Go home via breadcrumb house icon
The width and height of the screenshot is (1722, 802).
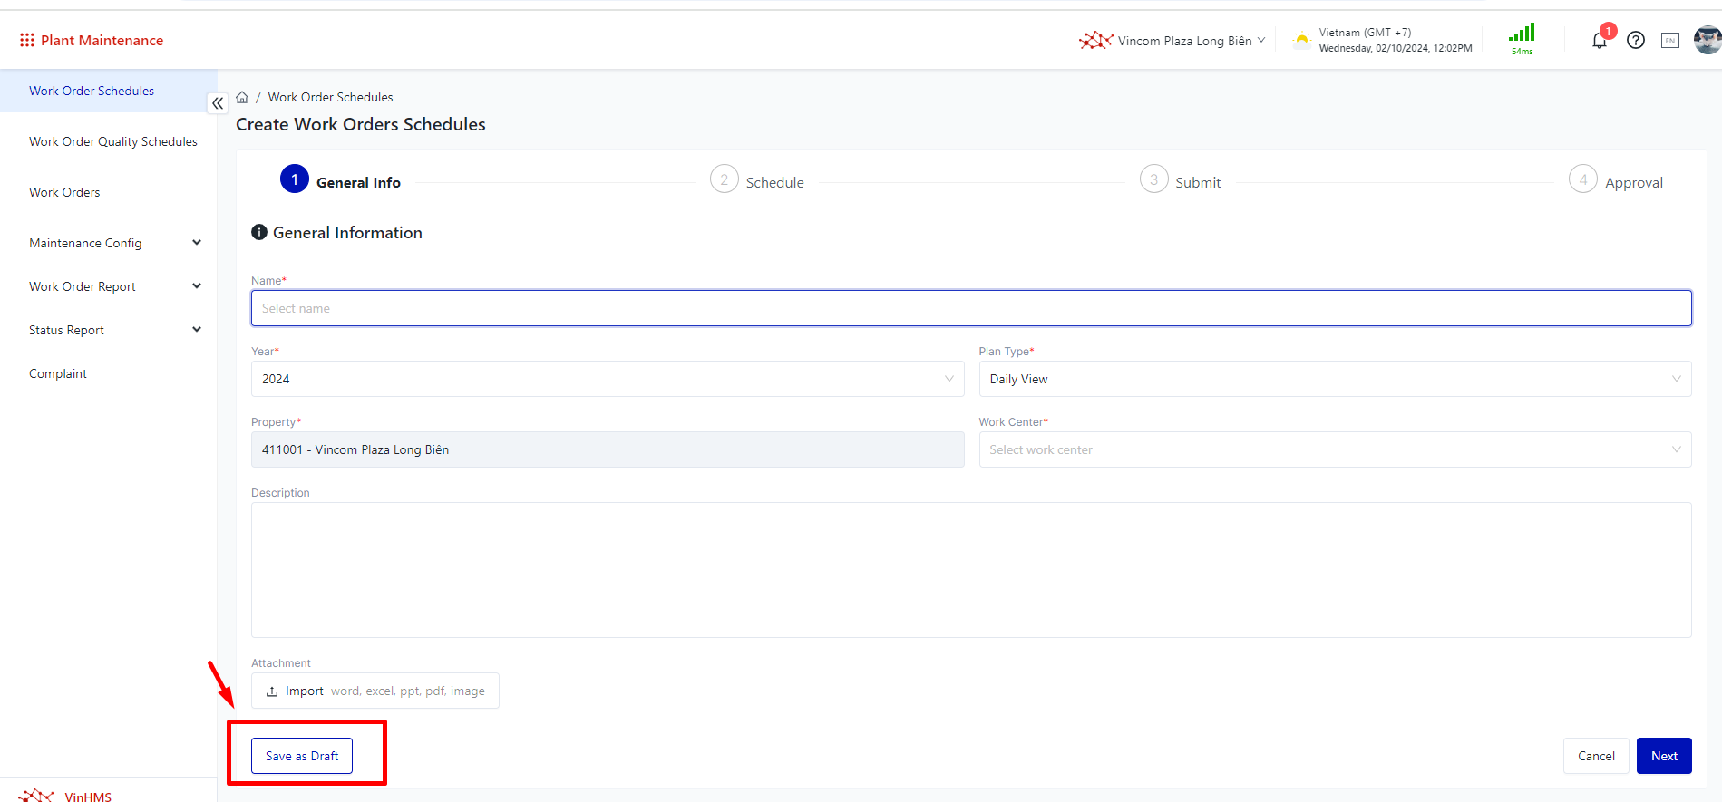click(x=242, y=97)
